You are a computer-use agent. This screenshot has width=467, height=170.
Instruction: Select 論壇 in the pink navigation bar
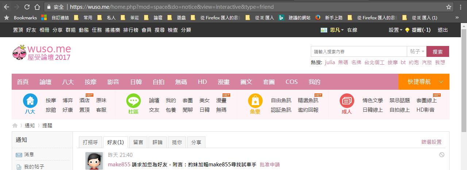point(46,82)
